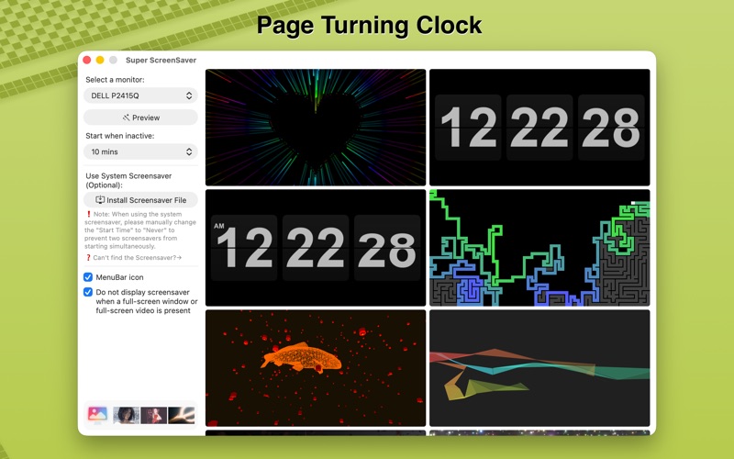Viewport: 734px width, 459px height.
Task: Click the Preview wand icon
Action: pyautogui.click(x=126, y=118)
